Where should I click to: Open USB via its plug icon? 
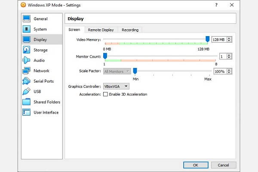pyautogui.click(x=27, y=91)
